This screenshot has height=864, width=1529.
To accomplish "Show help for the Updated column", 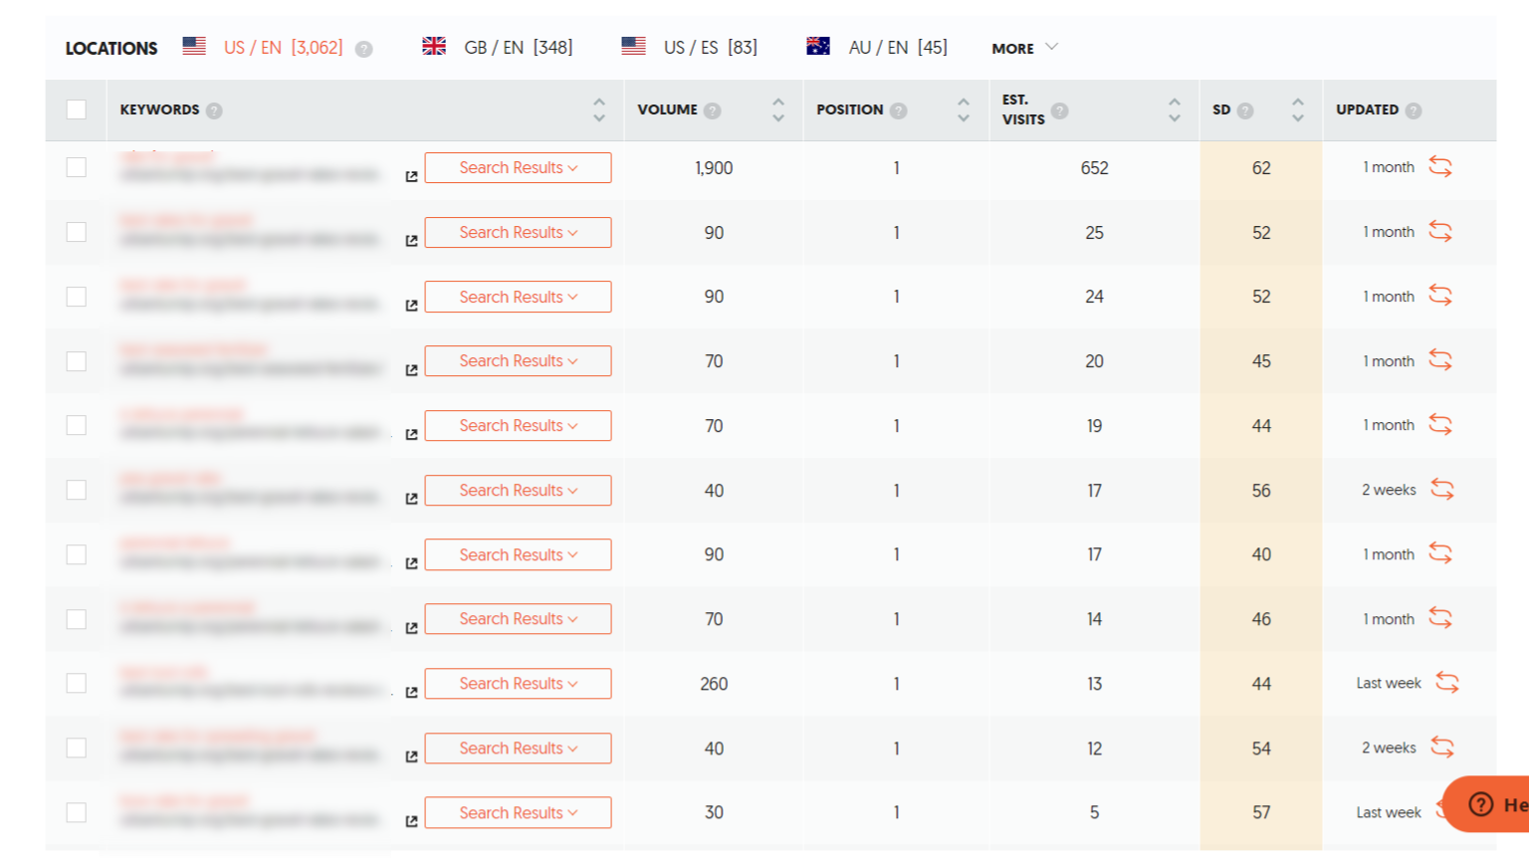I will point(1413,110).
